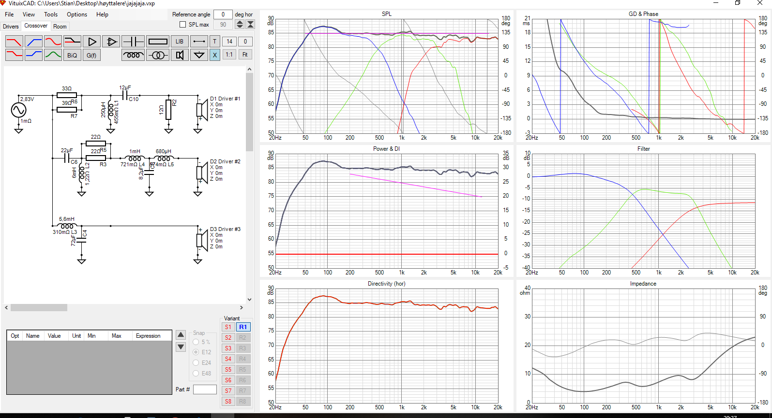Select the 2,83V voltage source symbol

(x=18, y=110)
